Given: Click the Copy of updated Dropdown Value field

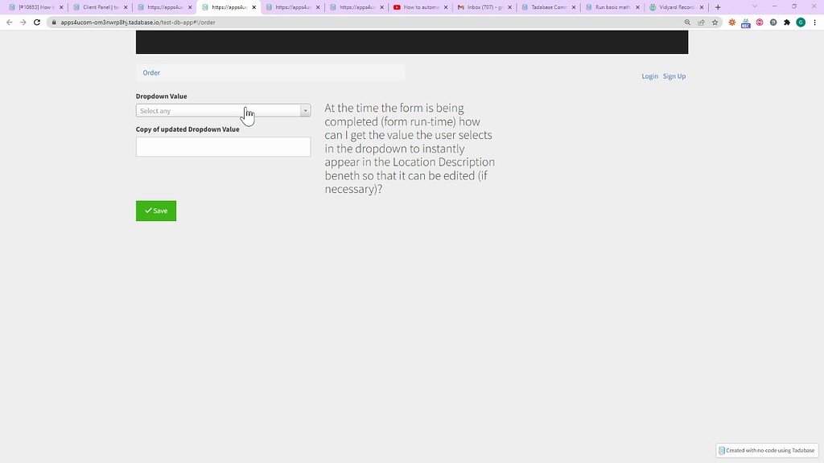Looking at the screenshot, I should [x=223, y=146].
